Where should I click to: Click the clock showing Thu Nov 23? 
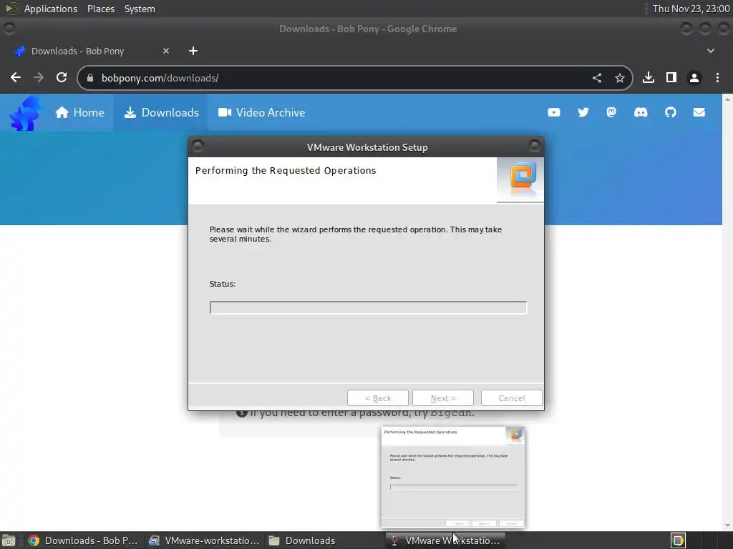click(x=691, y=9)
